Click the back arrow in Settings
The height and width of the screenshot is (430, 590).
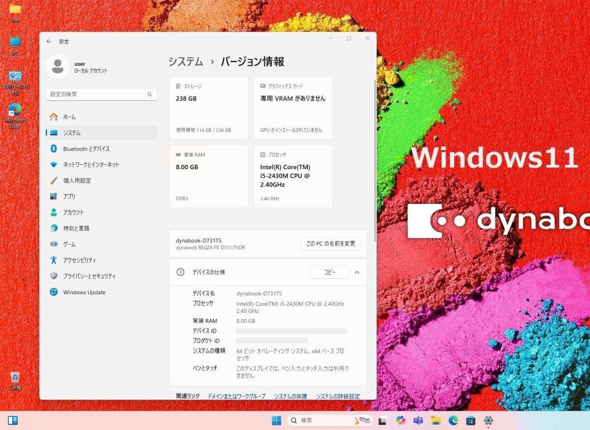point(49,41)
